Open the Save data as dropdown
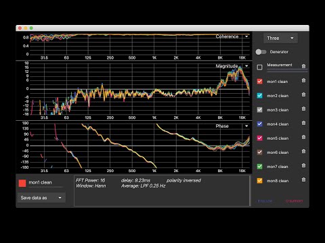Screen dimensions: 325x243 coord(41,198)
